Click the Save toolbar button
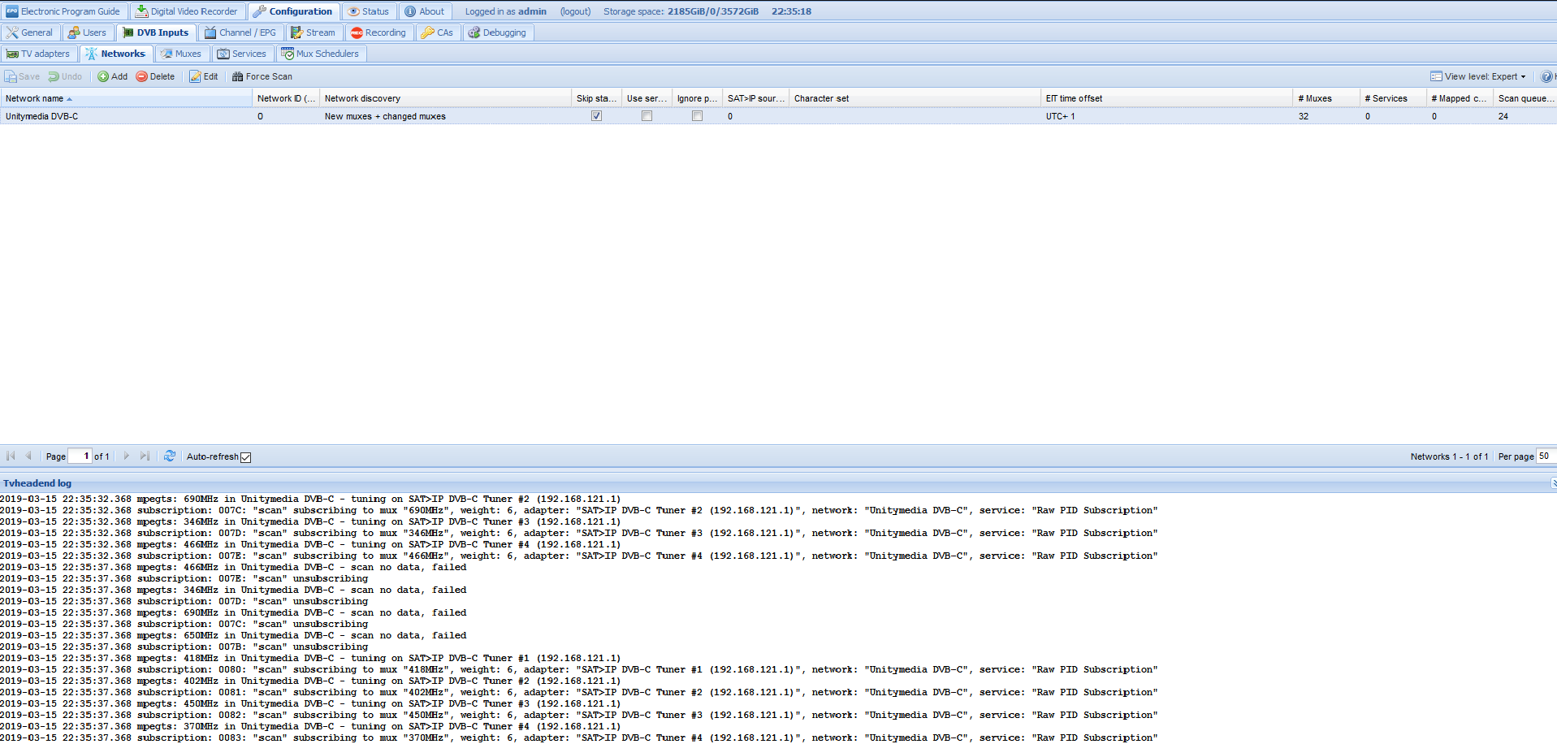The height and width of the screenshot is (744, 1557). click(x=23, y=76)
